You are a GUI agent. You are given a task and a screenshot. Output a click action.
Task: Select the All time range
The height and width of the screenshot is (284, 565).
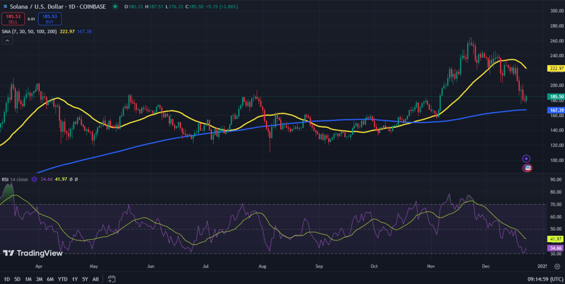[x=95, y=278]
